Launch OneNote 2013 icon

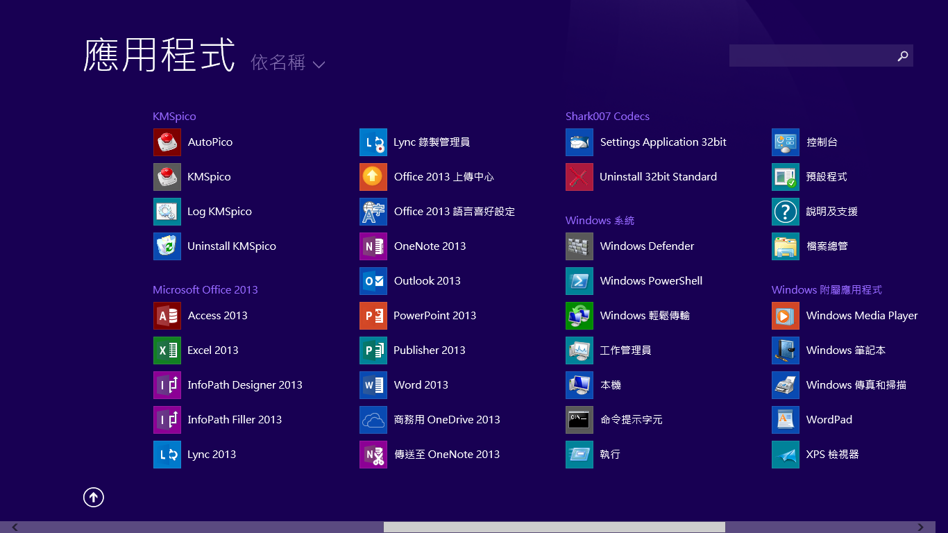point(373,246)
